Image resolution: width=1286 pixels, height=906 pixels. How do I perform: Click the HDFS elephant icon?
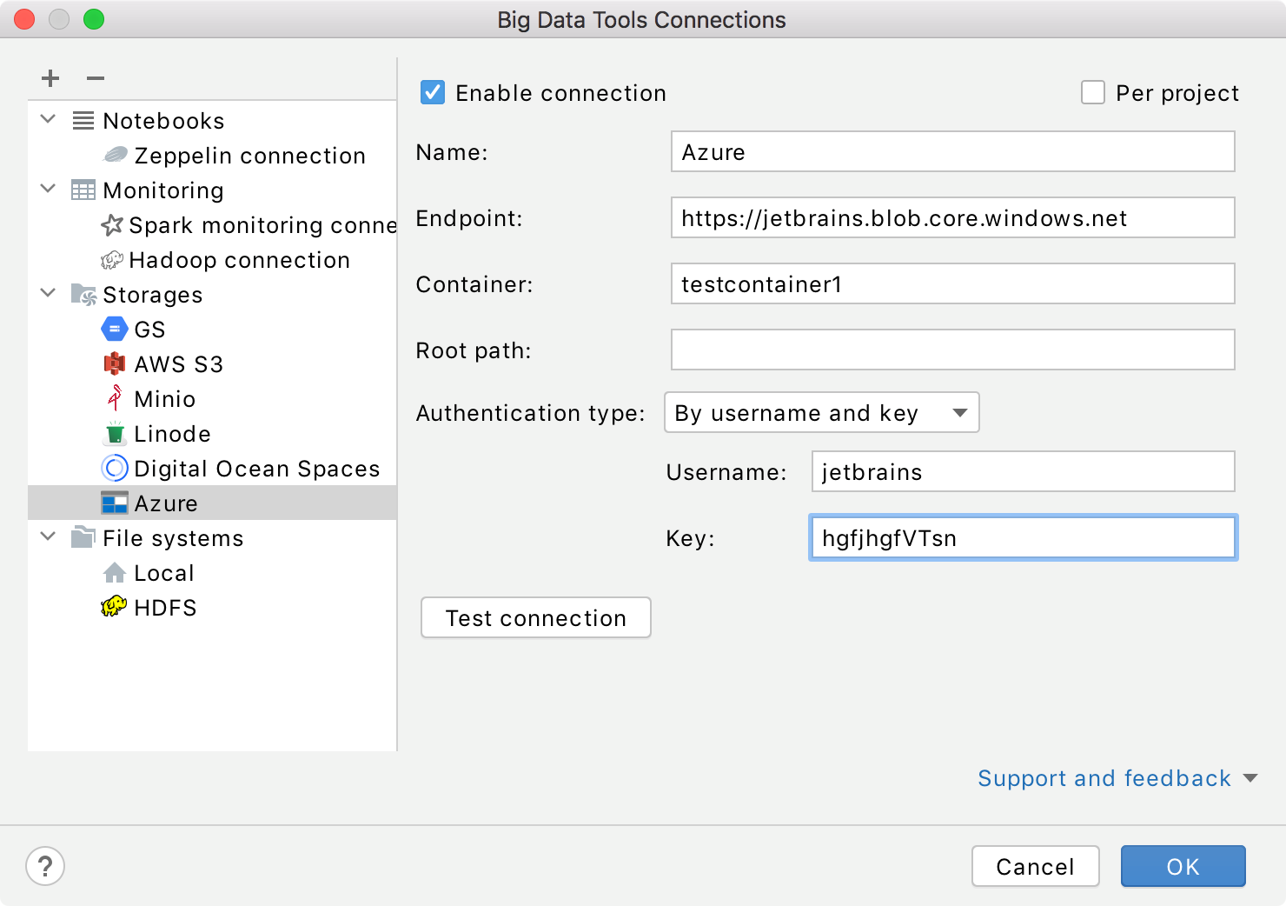point(113,607)
